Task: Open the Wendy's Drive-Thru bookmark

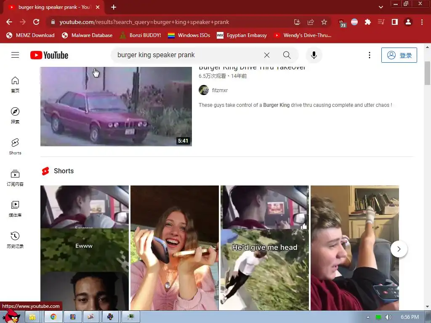Action: [x=303, y=35]
